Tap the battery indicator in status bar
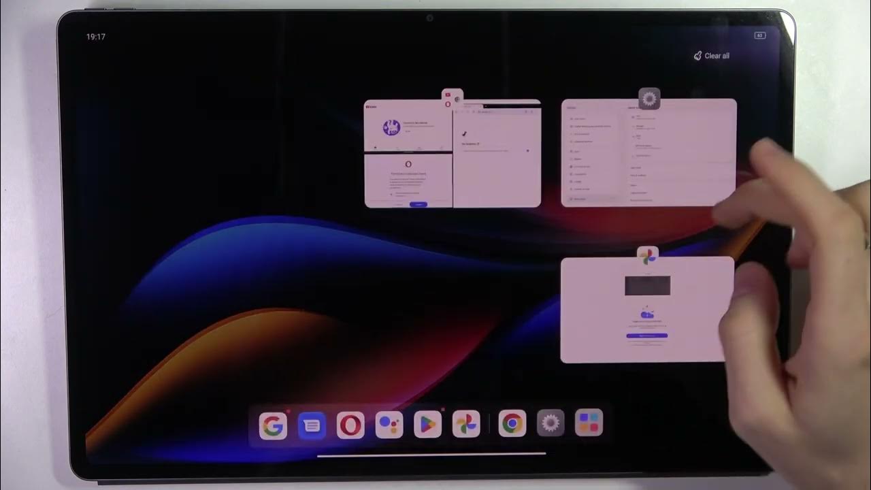 [x=760, y=35]
